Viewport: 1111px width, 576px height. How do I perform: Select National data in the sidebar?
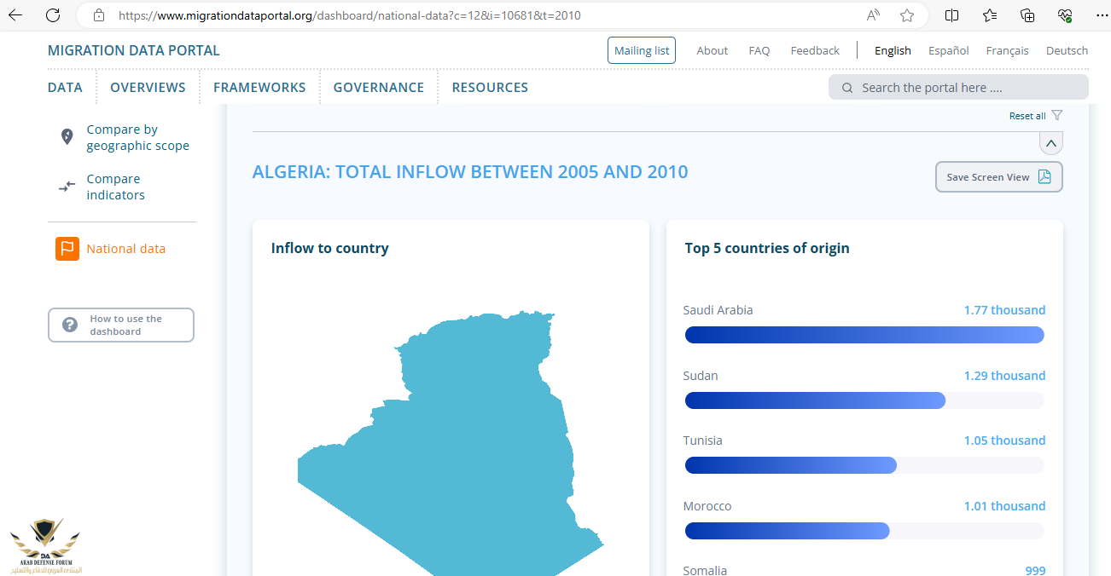[126, 249]
